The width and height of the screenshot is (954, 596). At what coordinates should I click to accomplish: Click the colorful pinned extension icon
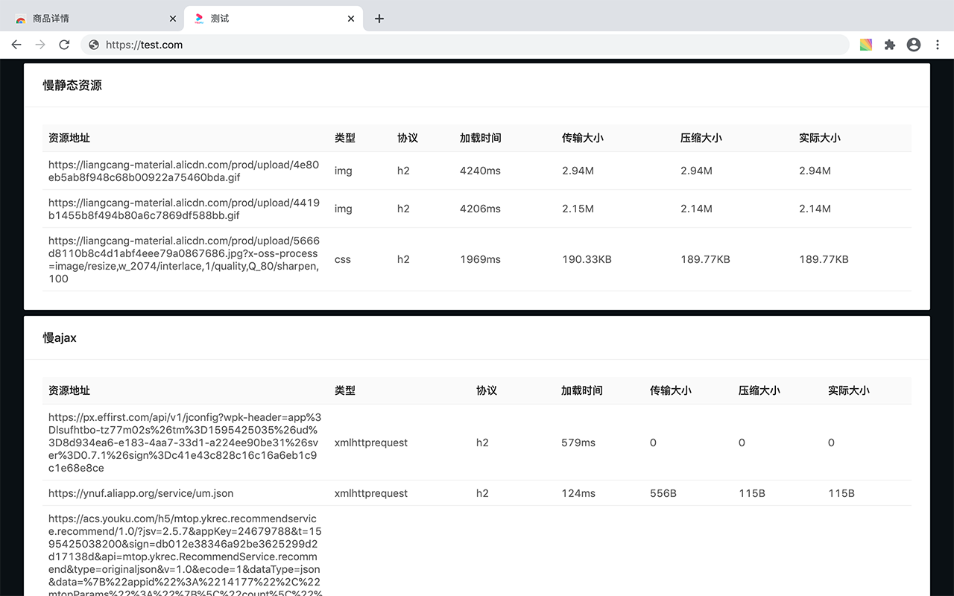[866, 45]
